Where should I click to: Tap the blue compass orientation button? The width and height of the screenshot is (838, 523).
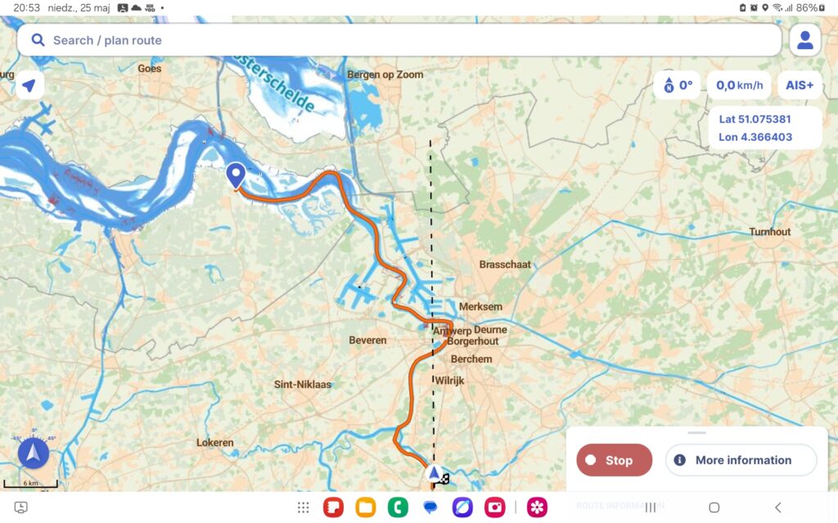(33, 453)
